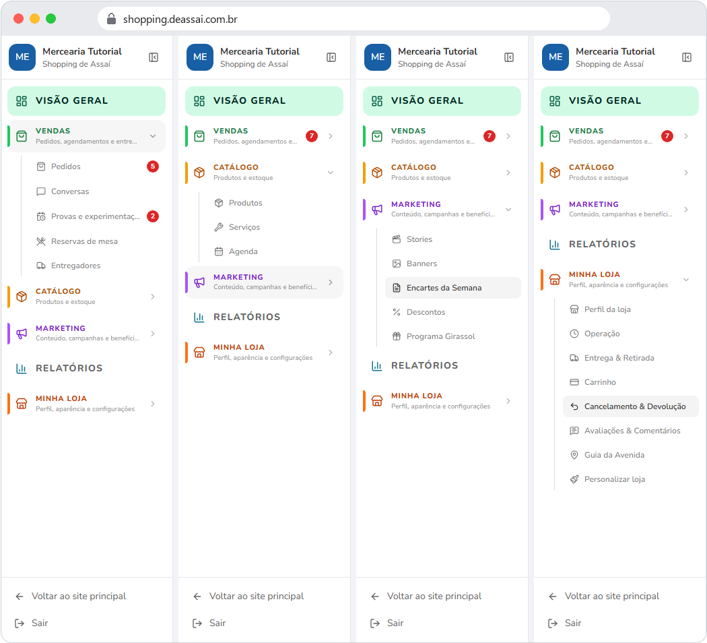Open the Entregadores truck icon

click(41, 266)
